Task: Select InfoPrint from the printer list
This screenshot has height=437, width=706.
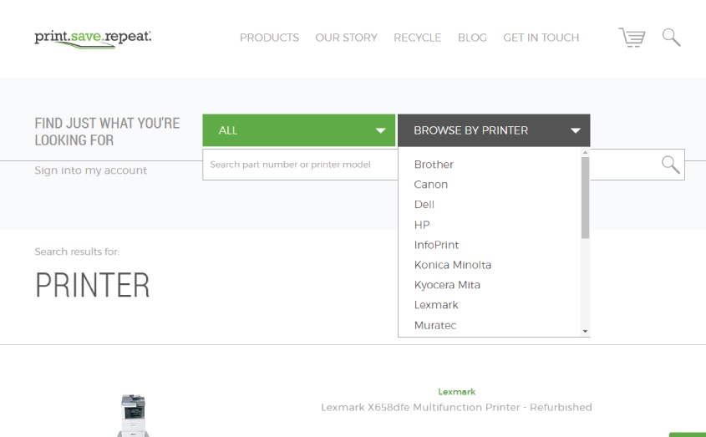Action: 436,245
